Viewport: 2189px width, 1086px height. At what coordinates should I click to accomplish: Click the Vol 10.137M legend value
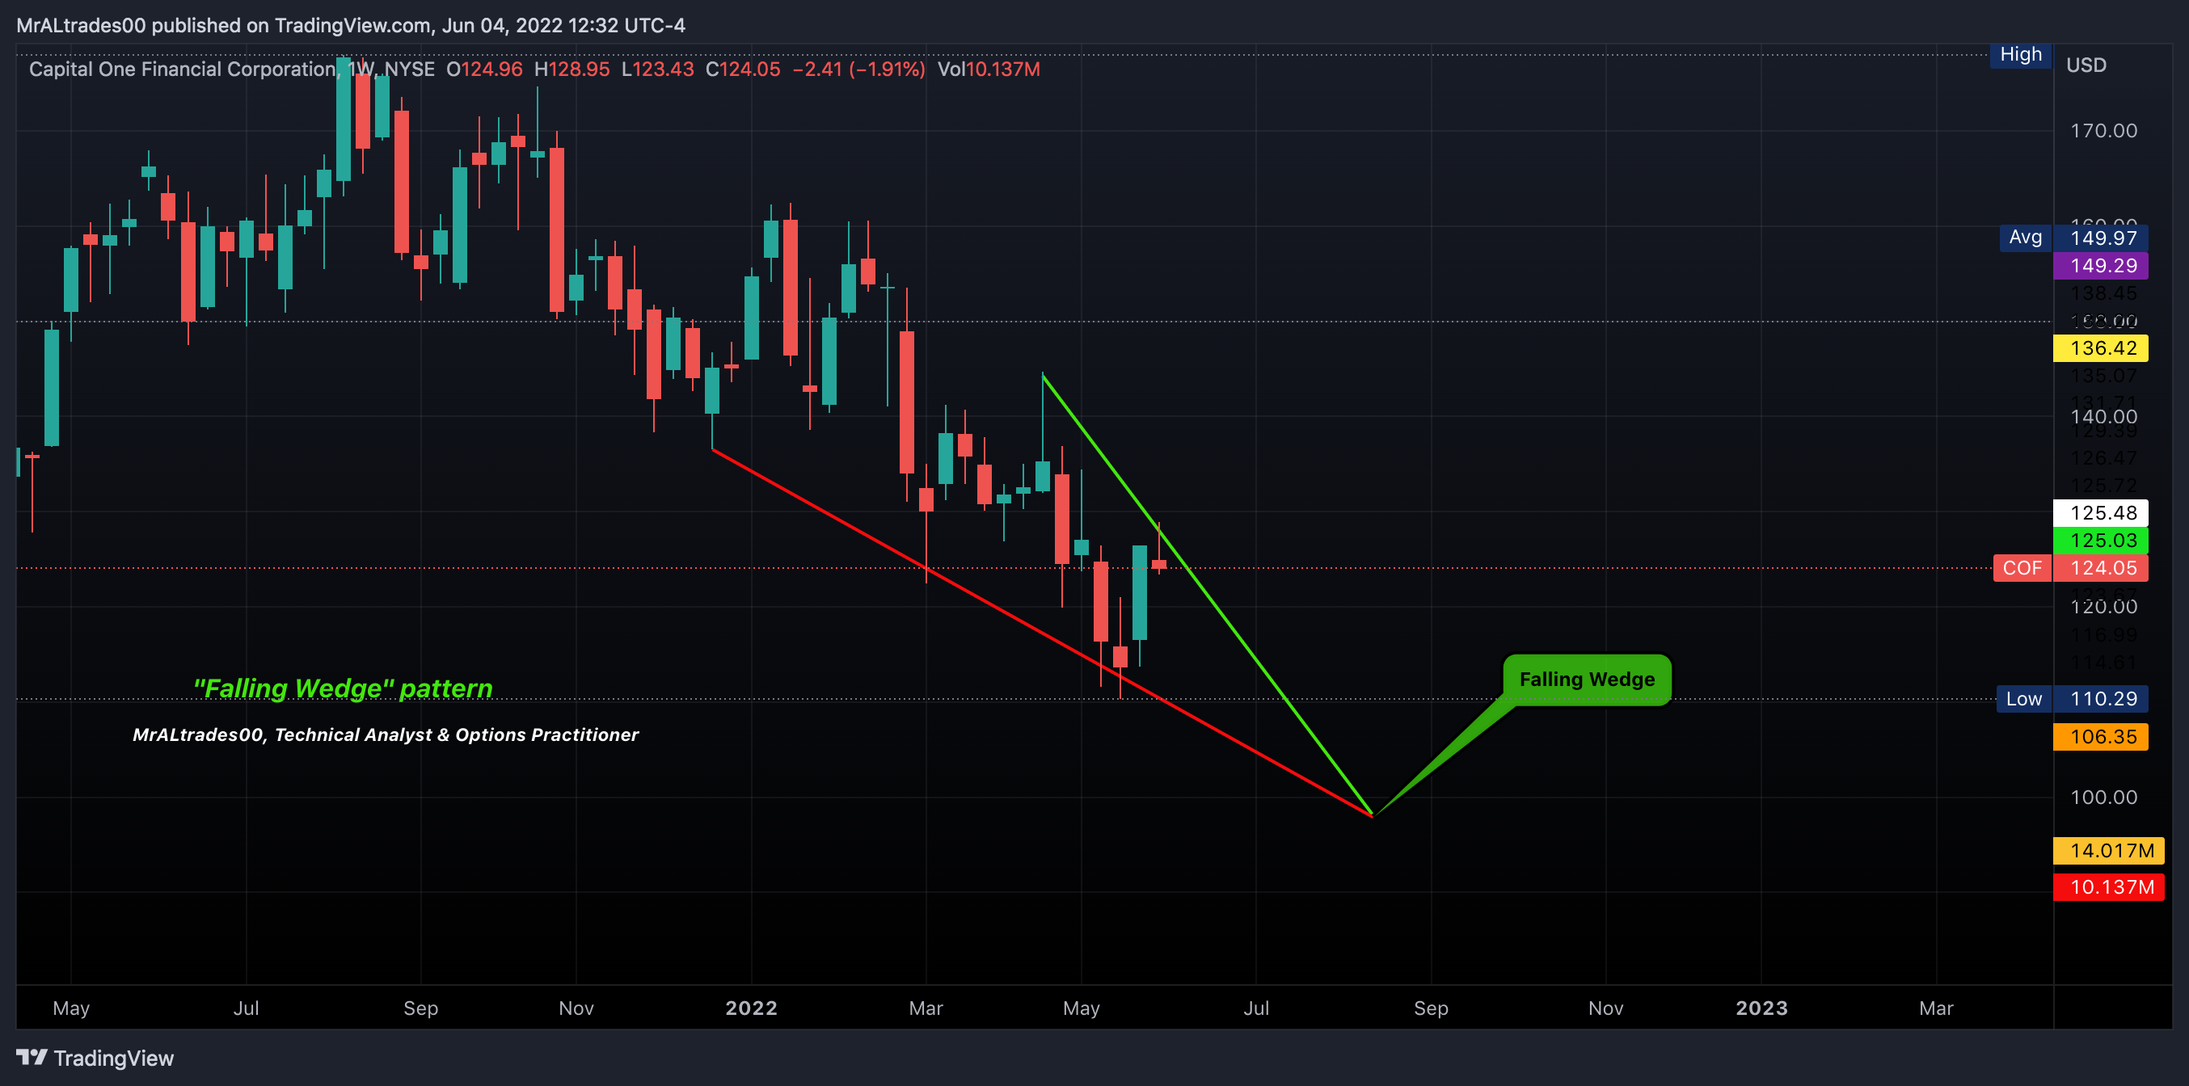point(989,69)
